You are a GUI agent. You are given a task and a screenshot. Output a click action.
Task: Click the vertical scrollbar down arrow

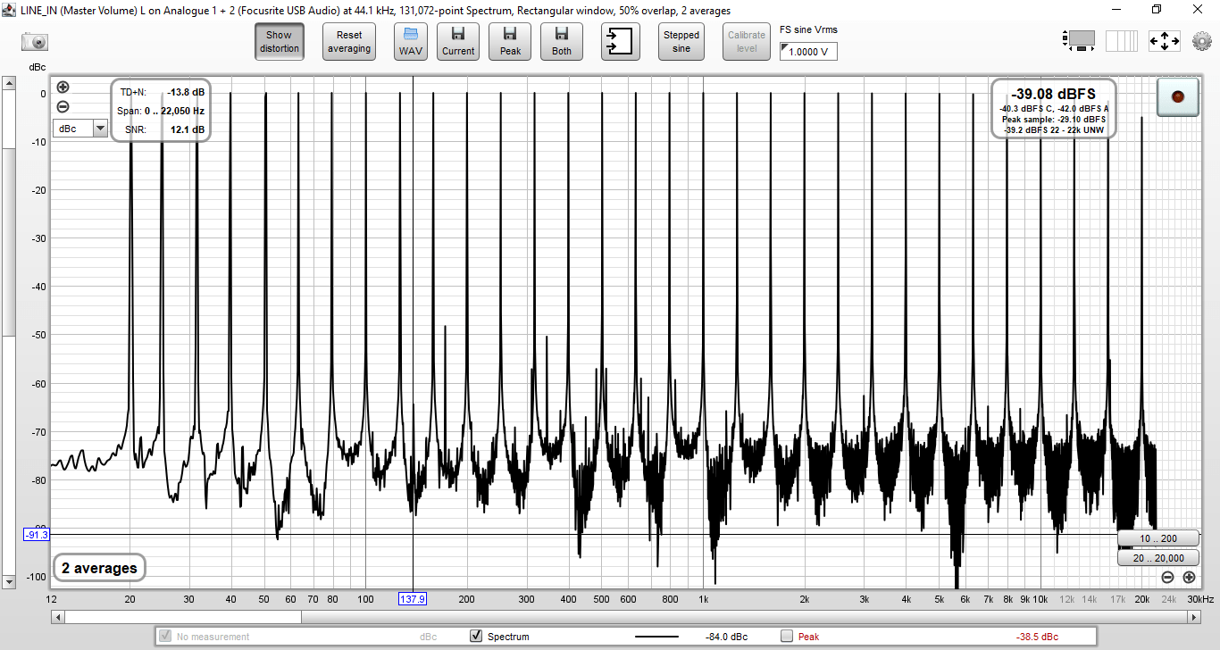click(x=8, y=581)
